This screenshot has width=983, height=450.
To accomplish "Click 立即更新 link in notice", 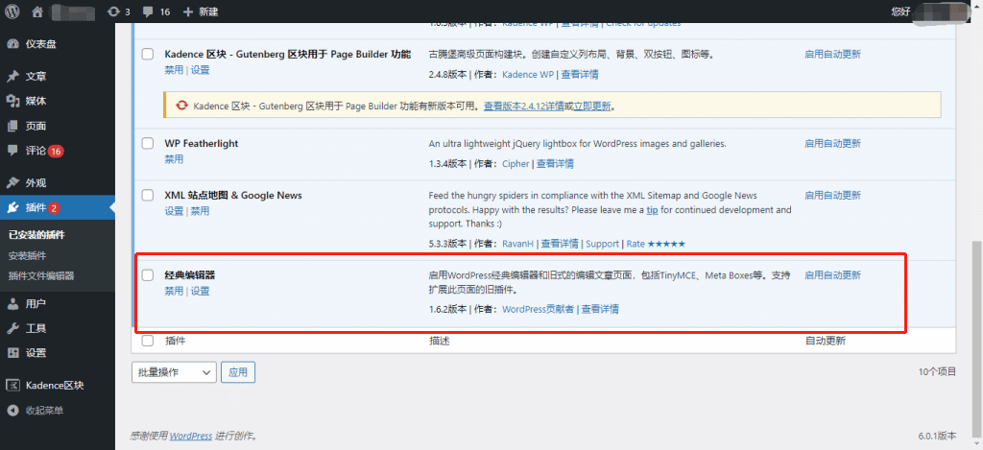I will coord(591,106).
